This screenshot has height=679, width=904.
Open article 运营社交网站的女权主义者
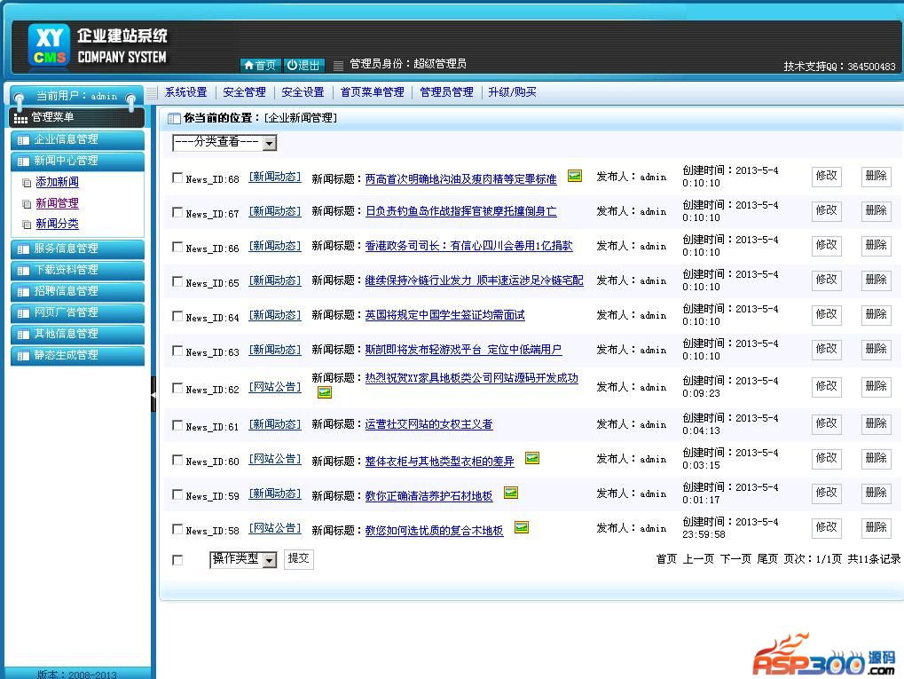(429, 424)
